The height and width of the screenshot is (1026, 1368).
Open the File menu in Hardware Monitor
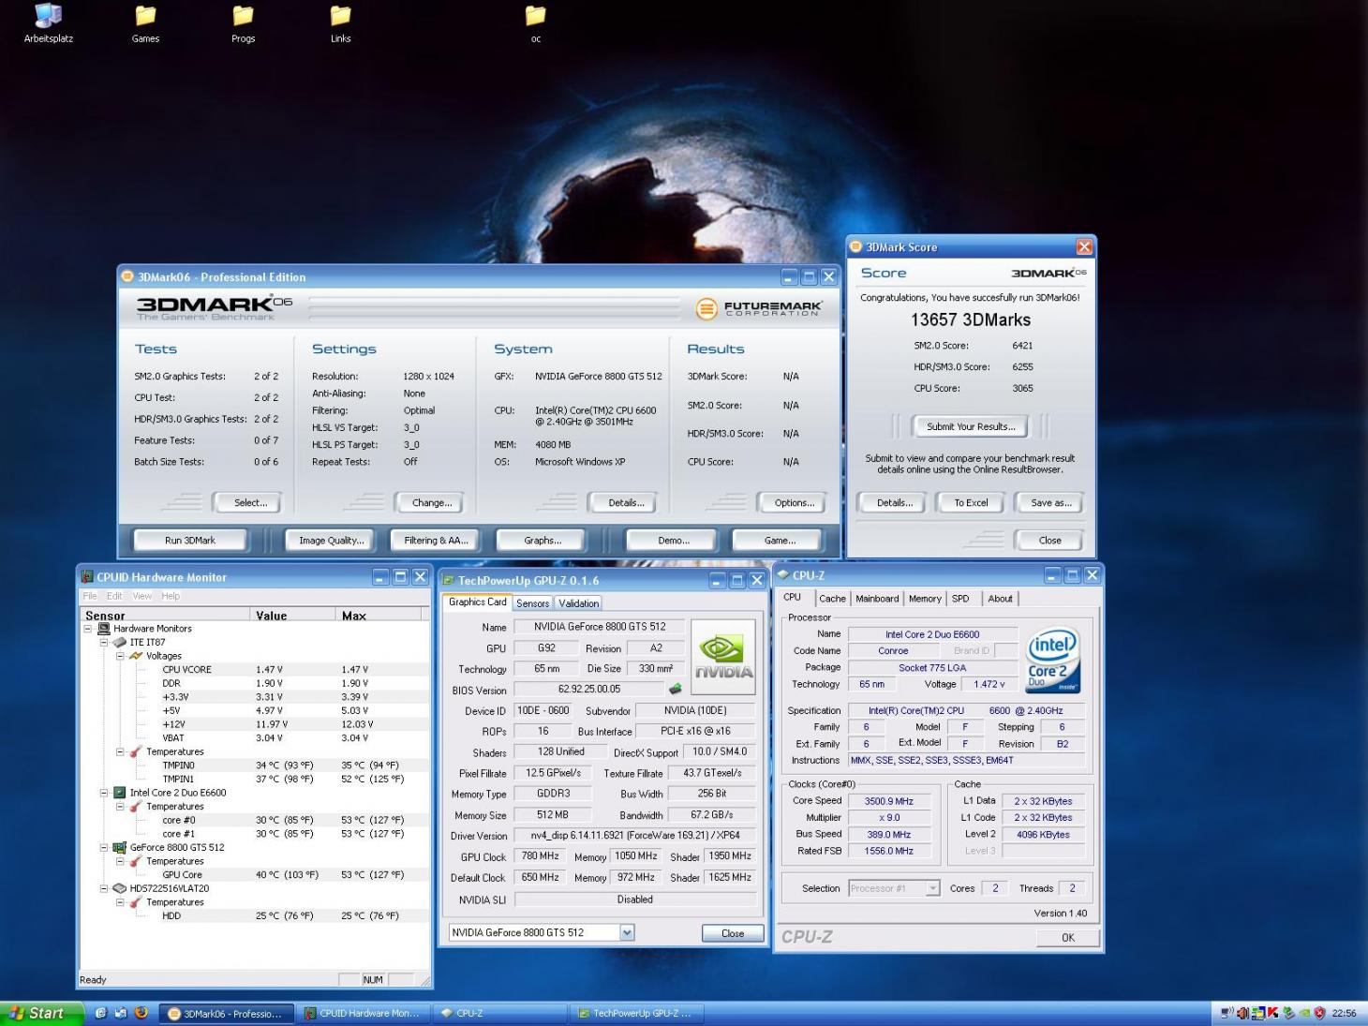click(90, 596)
